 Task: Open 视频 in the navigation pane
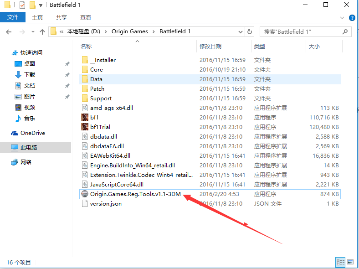pyautogui.click(x=30, y=108)
